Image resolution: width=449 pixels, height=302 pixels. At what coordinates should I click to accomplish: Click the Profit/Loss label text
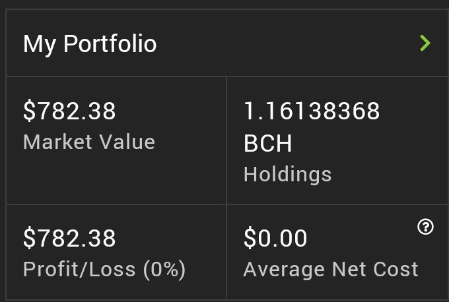pos(79,270)
